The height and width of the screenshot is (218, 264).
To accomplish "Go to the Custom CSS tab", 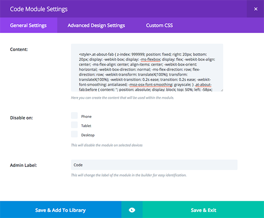I will point(159,25).
